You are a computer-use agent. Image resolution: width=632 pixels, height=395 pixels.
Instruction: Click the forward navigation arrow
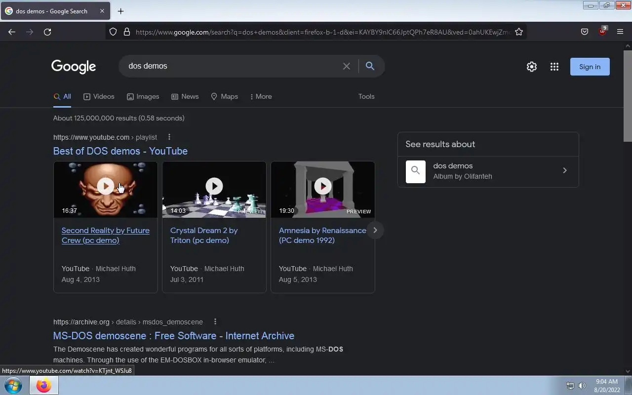[30, 32]
